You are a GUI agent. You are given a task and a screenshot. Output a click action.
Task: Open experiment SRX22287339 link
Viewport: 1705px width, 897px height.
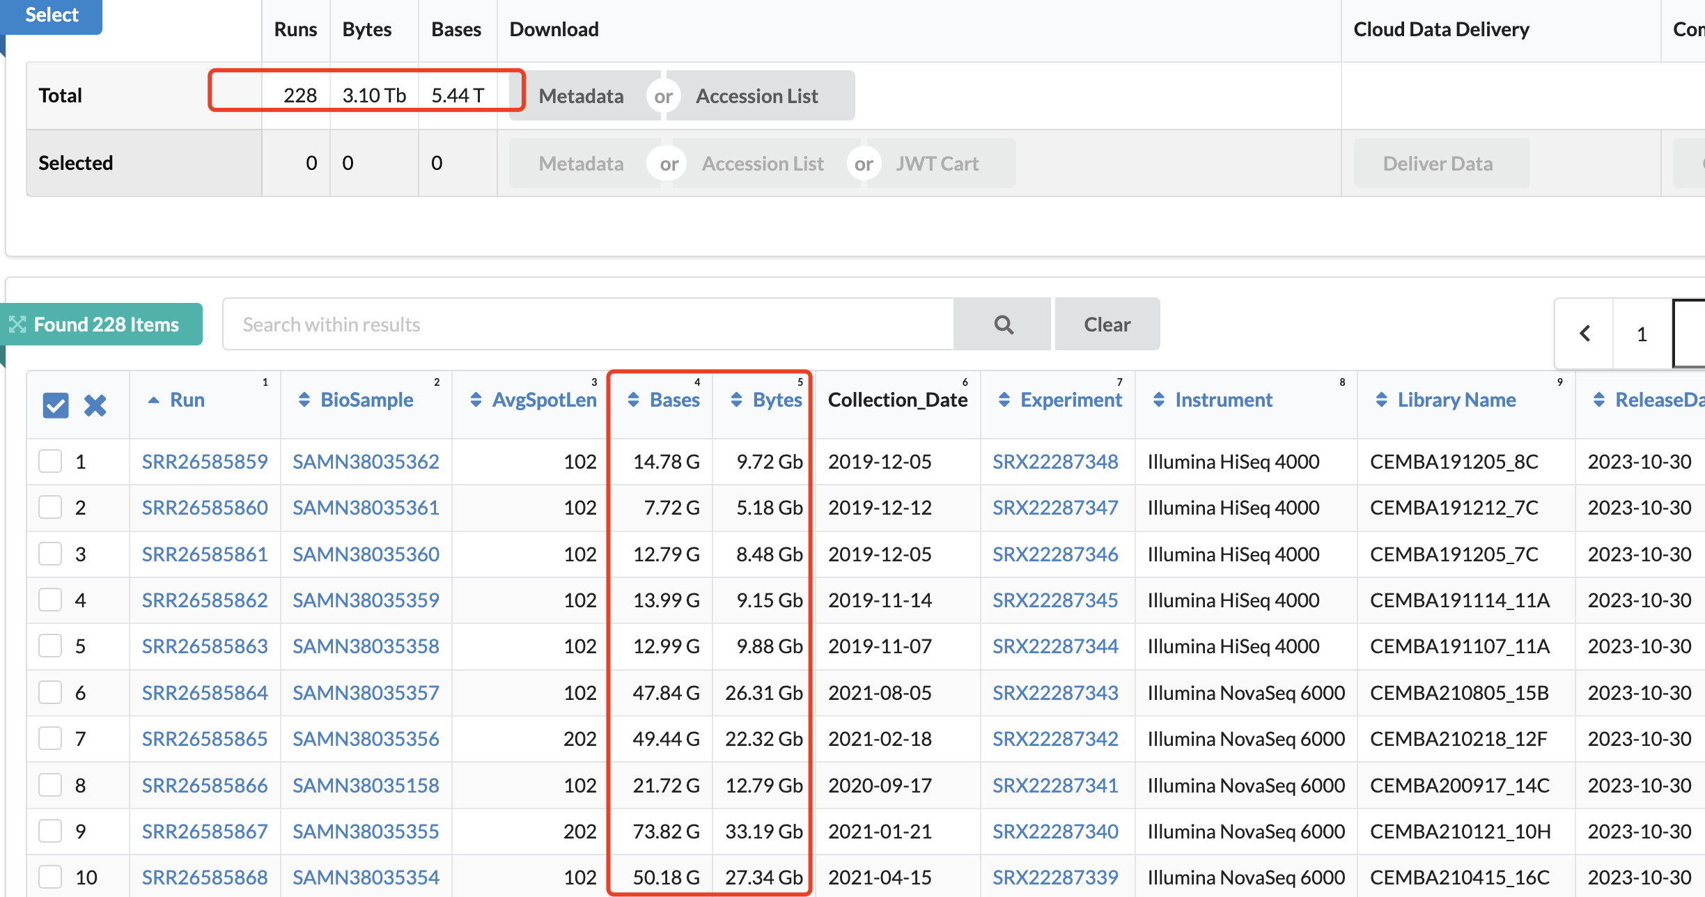pos(1055,877)
